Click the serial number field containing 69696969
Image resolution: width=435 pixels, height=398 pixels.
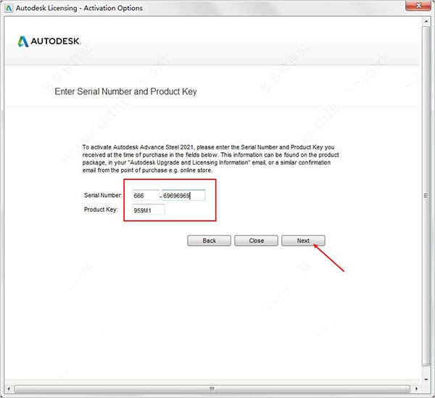[183, 195]
